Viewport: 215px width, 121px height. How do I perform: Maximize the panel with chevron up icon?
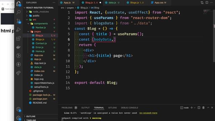[208, 108]
